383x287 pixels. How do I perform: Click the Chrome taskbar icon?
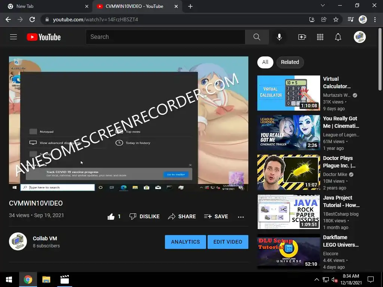click(x=28, y=280)
